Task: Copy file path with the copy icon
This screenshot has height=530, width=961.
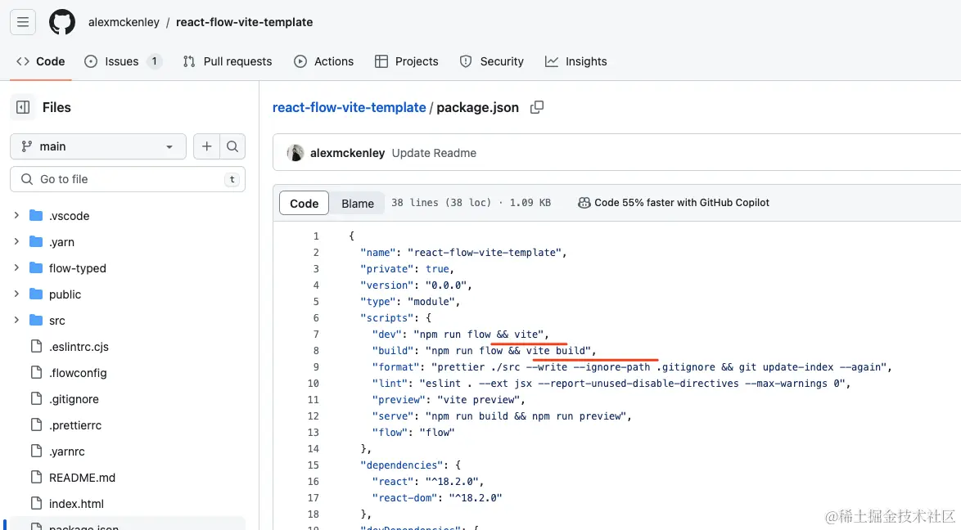Action: [537, 107]
